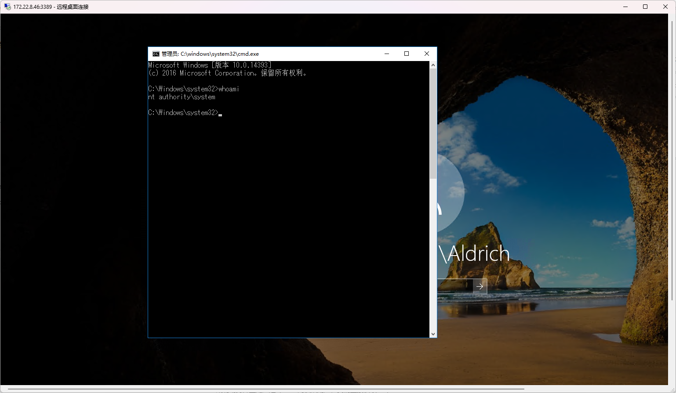Close the Remote Desktop session window

tap(665, 7)
